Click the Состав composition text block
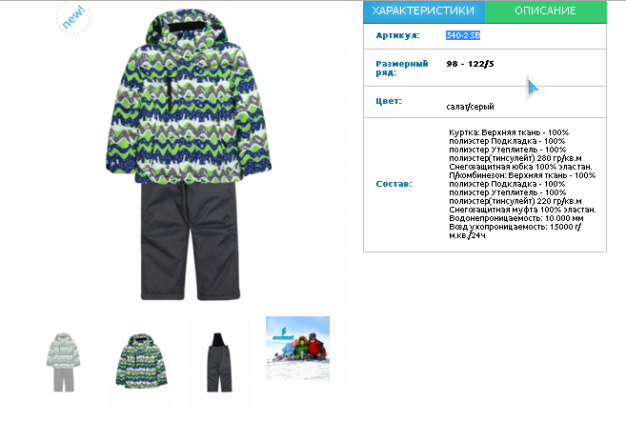The image size is (626, 443). click(x=522, y=184)
